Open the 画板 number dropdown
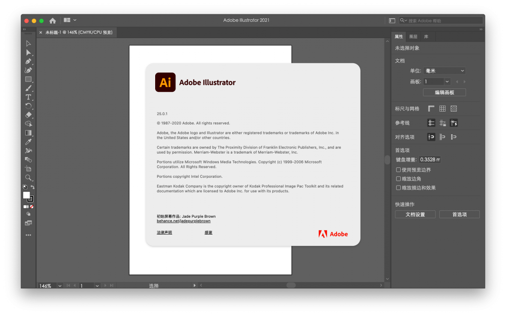Image resolution: width=506 pixels, height=316 pixels. (x=447, y=81)
